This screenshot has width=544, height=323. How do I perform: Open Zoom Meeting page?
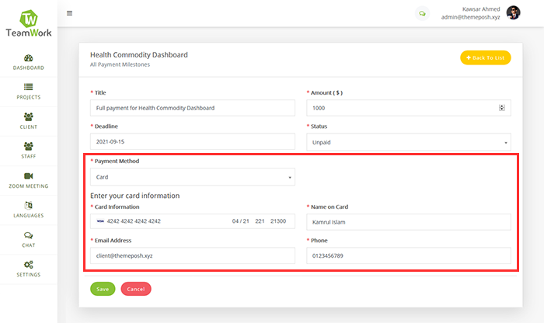coord(29,180)
